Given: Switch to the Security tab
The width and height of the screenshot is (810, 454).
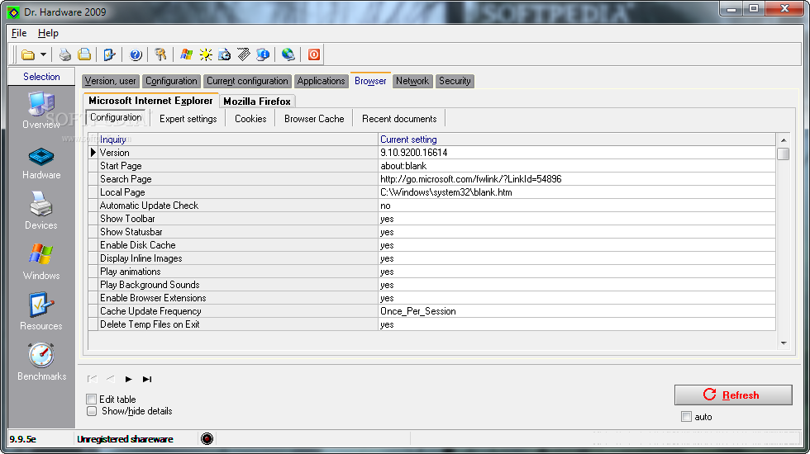Looking at the screenshot, I should 455,81.
